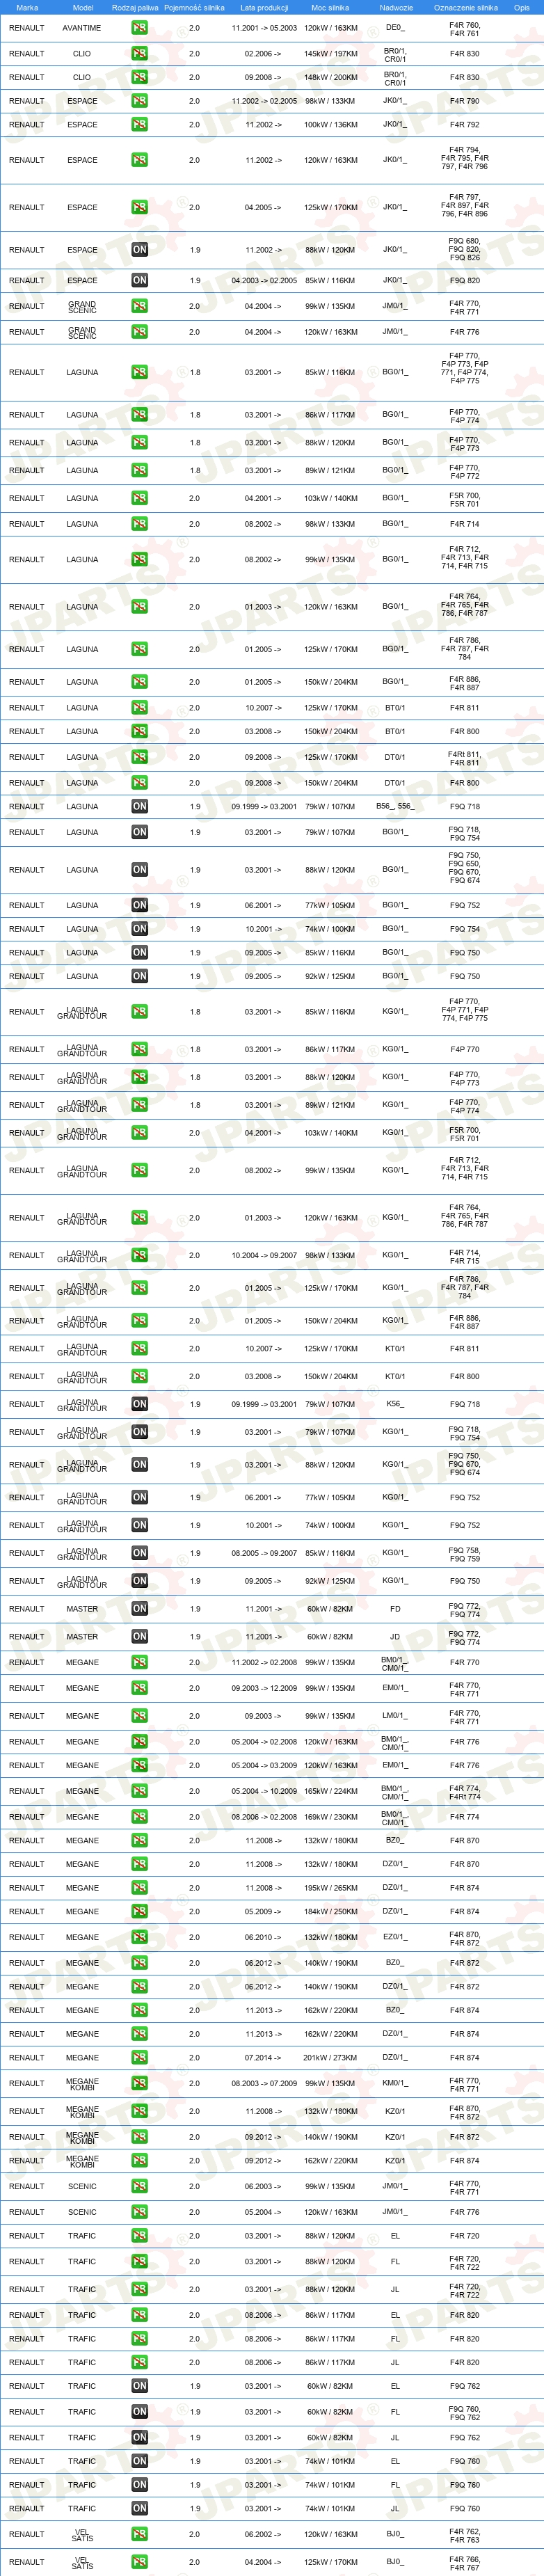Click the 04.2003 -> 02.2005 production years cell
The image size is (544, 2576).
click(264, 281)
